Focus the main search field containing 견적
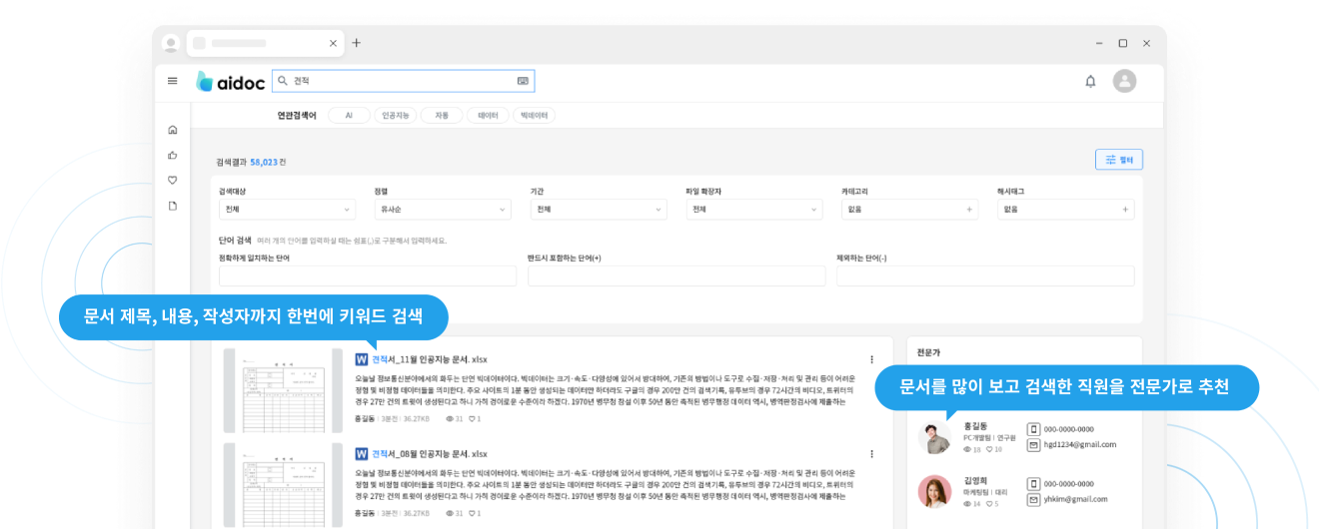 point(404,81)
